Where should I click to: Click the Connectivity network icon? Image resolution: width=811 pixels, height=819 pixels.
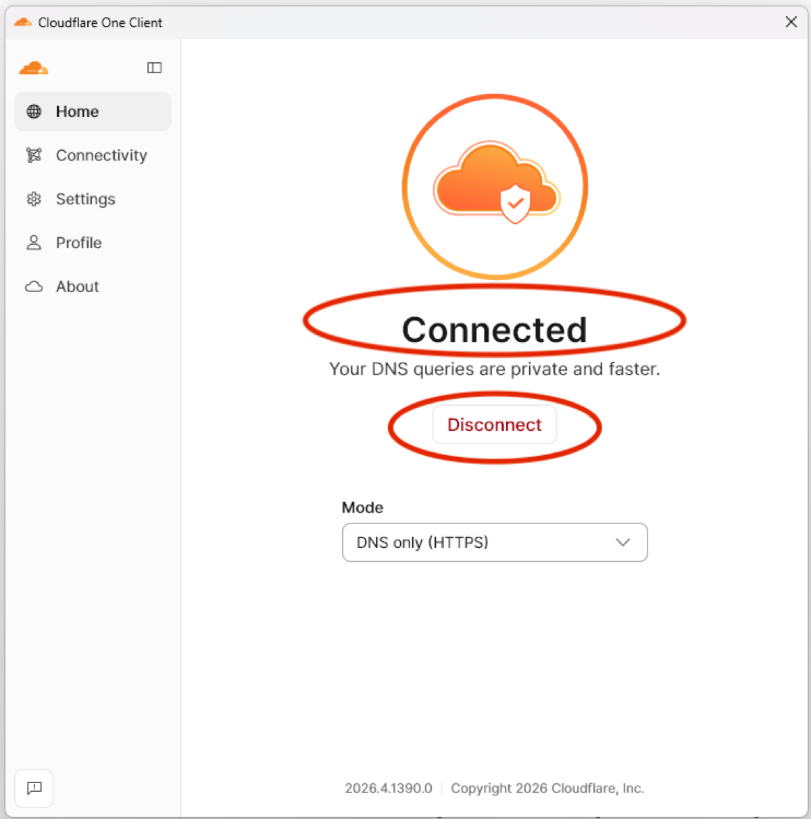click(34, 156)
